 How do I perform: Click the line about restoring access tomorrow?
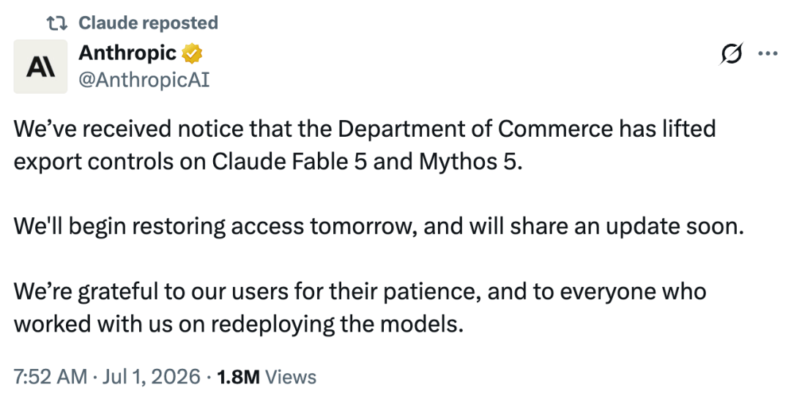[x=379, y=226]
